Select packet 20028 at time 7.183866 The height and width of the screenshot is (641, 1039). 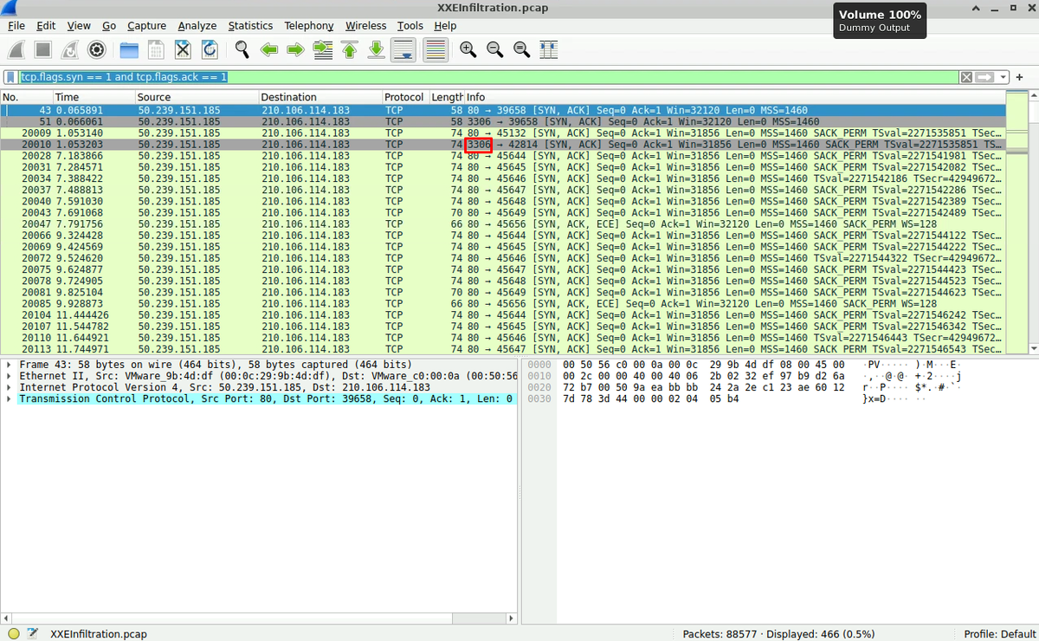pyautogui.click(x=504, y=156)
